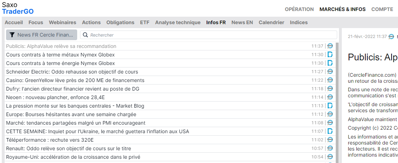Click the source icon beside Téléperformance headline
Viewport: 398px width, 163px height.
[330, 140]
